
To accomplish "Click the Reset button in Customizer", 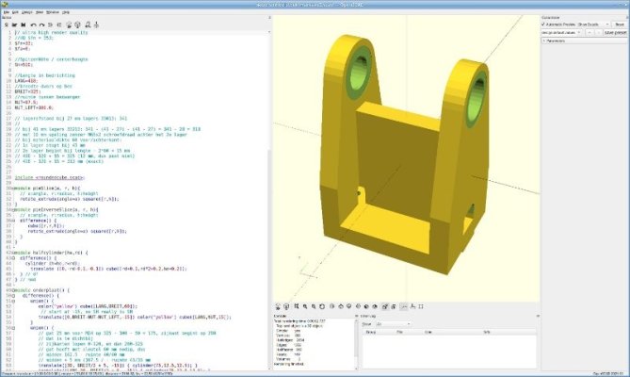I will pos(620,25).
